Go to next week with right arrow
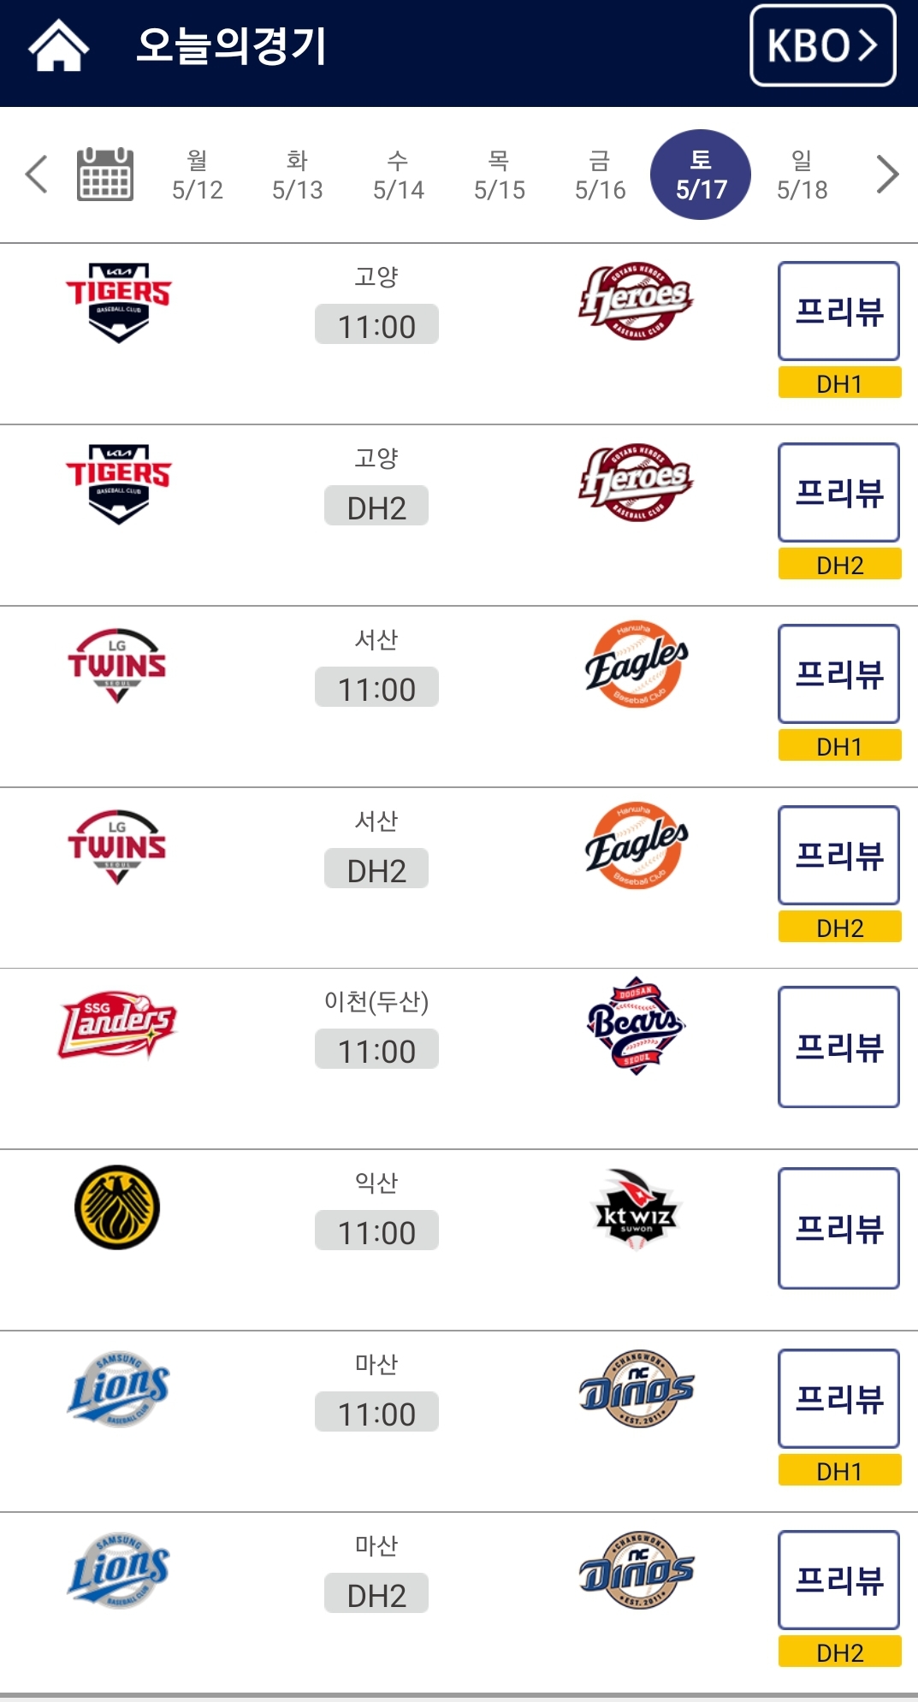The image size is (918, 1702). 888,175
